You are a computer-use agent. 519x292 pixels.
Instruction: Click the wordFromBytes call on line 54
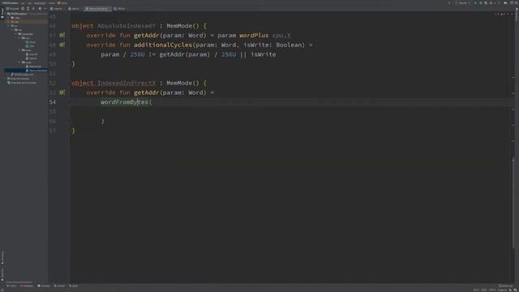pyautogui.click(x=124, y=102)
